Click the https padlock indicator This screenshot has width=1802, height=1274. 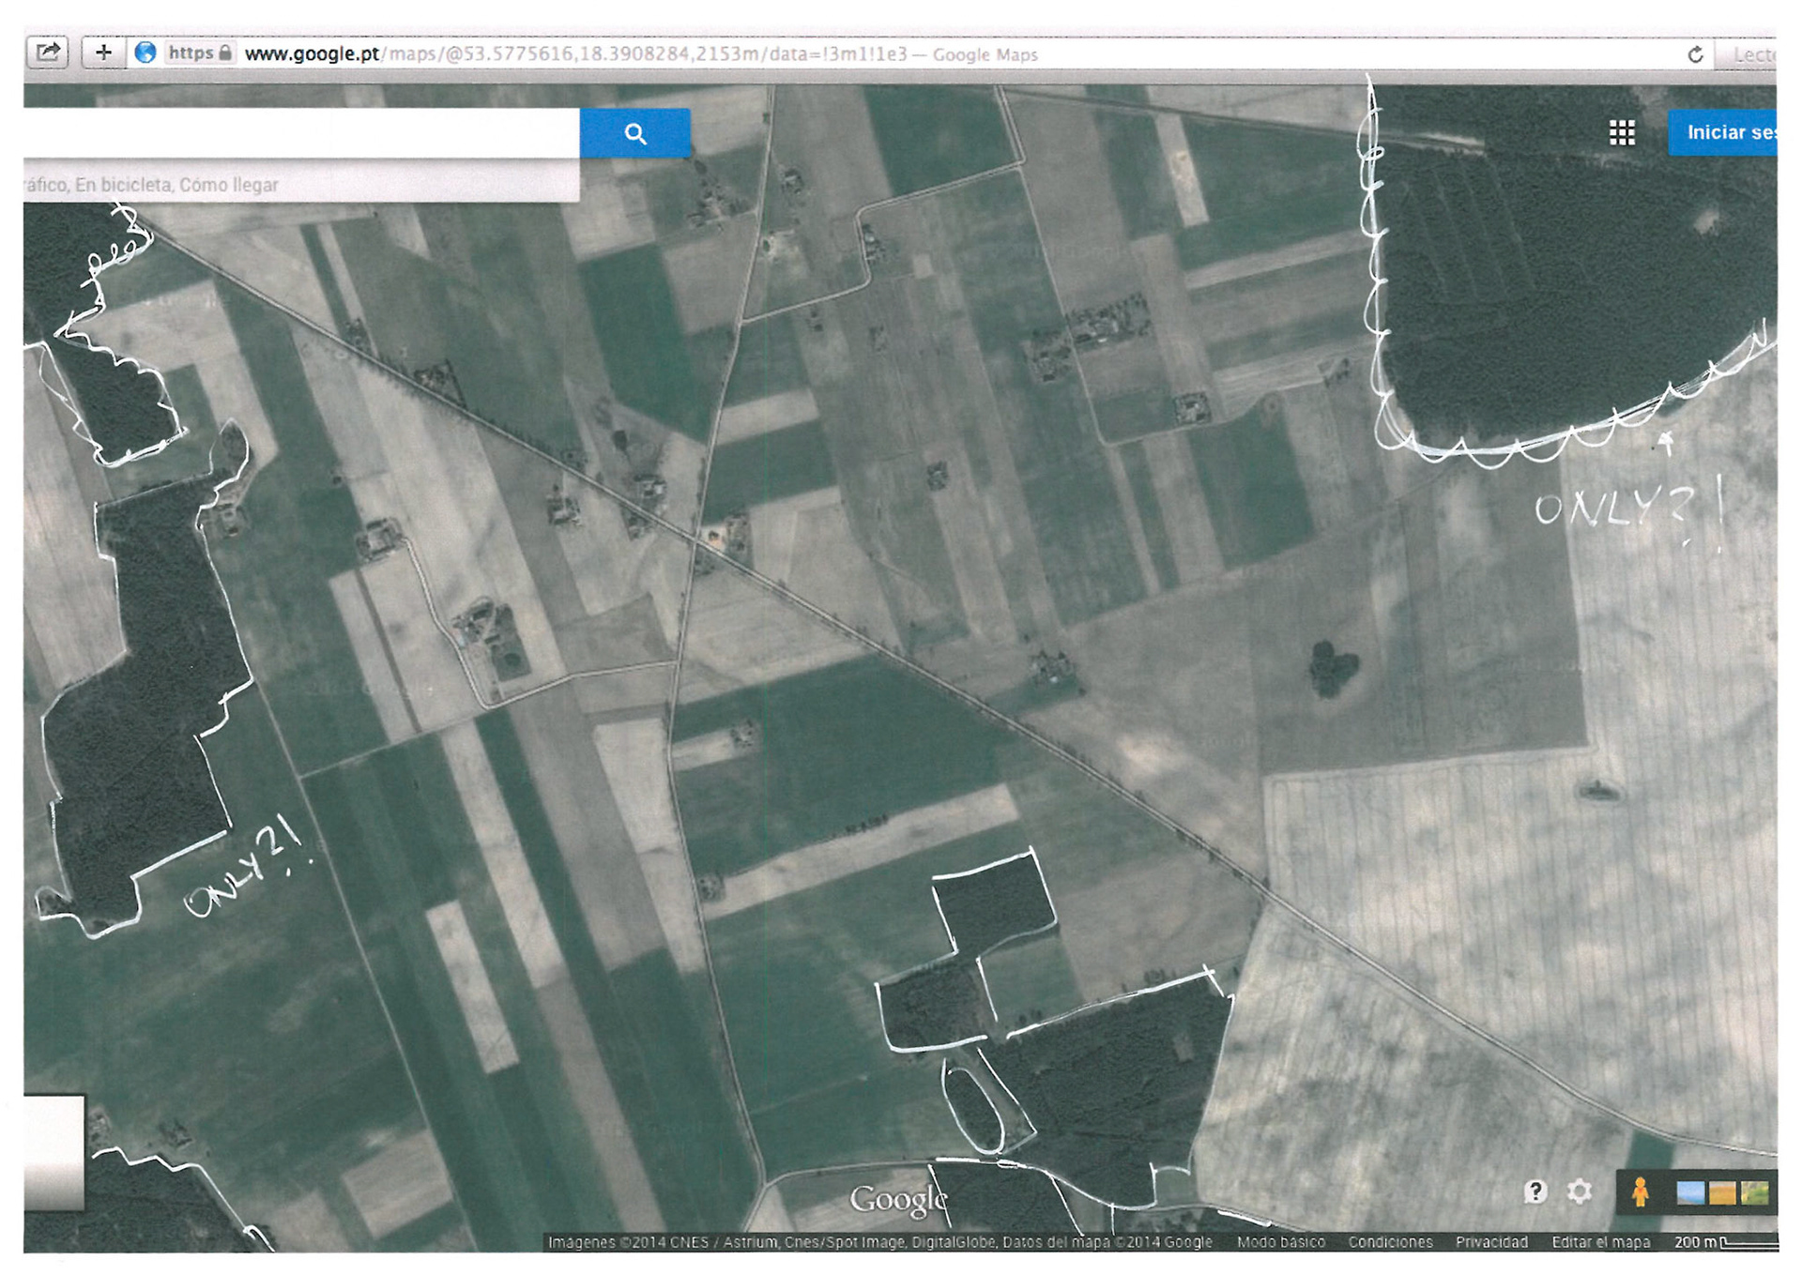(199, 53)
